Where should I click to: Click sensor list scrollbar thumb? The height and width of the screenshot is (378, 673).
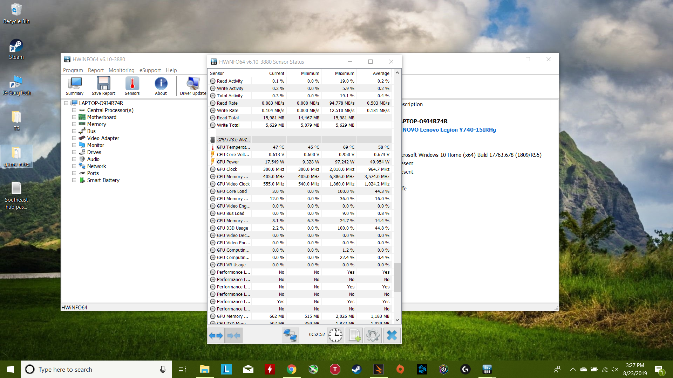397,277
